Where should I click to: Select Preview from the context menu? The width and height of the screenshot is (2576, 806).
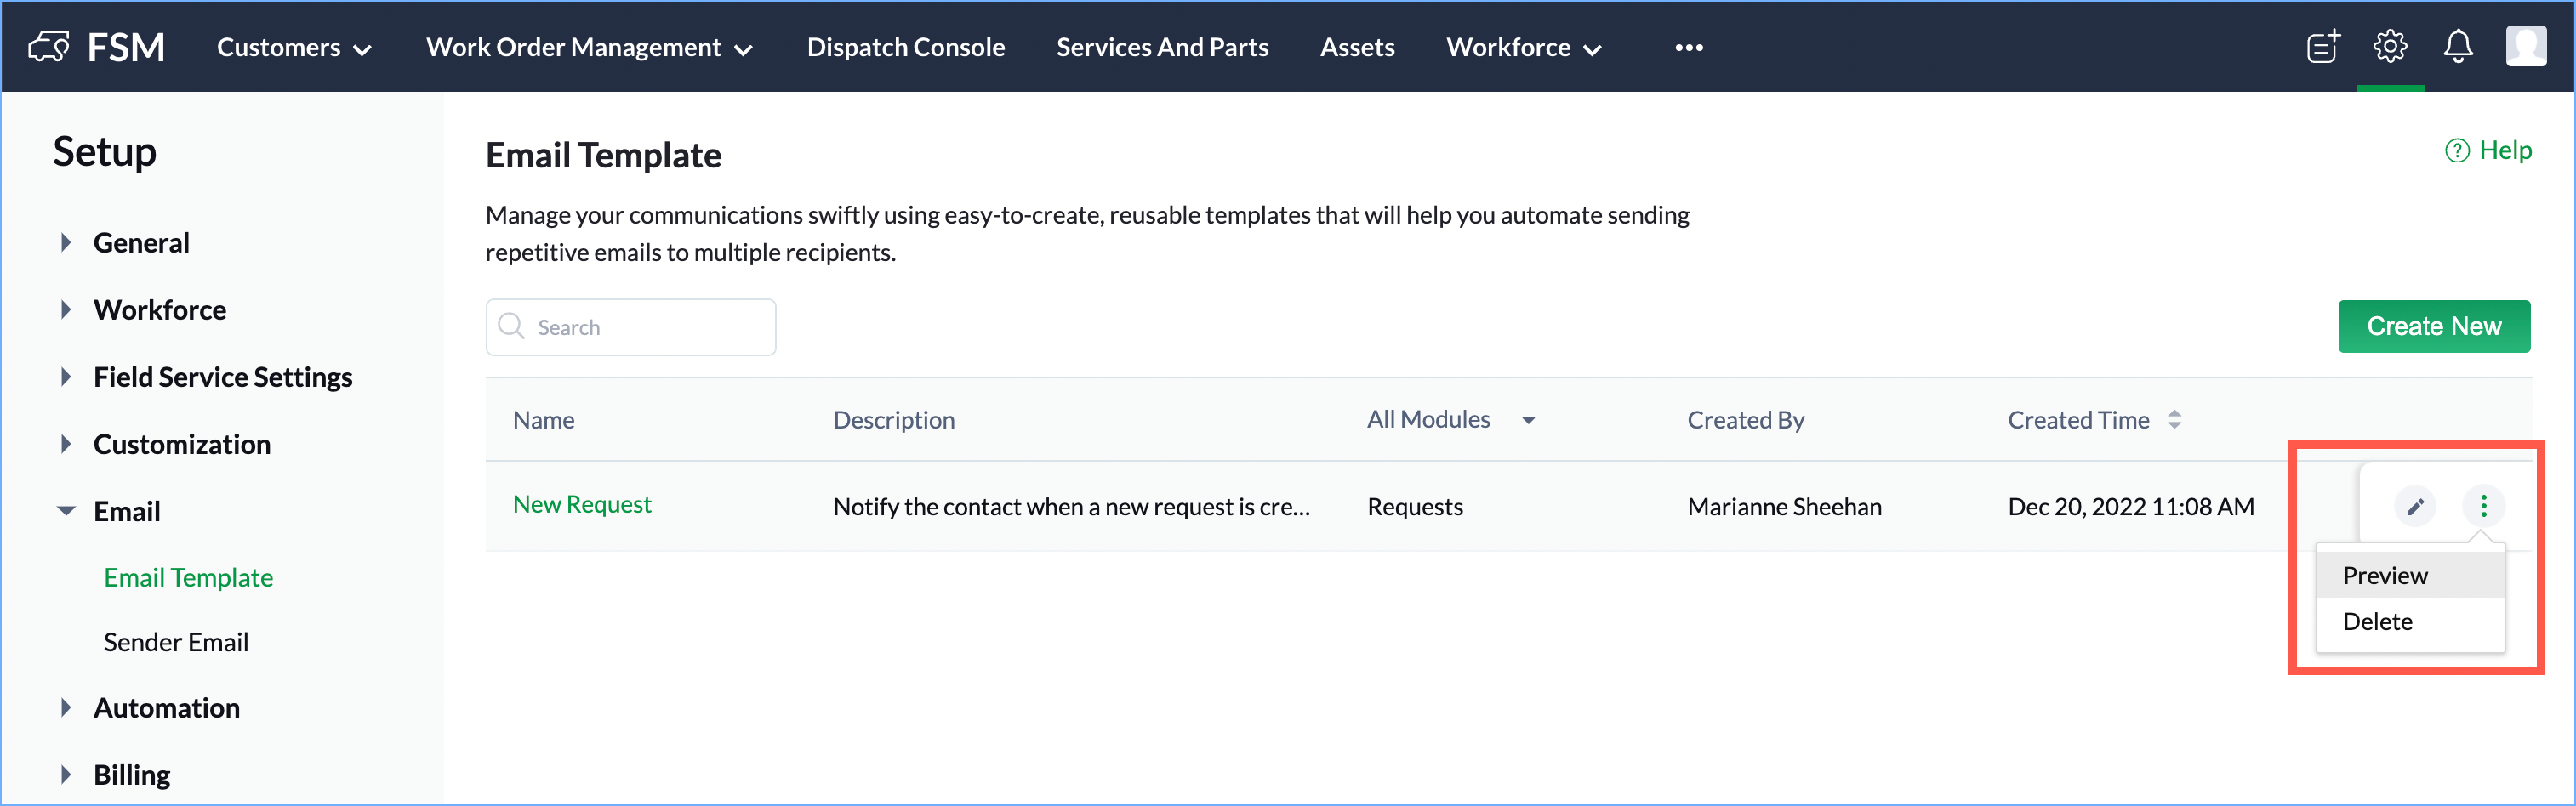[x=2384, y=576]
